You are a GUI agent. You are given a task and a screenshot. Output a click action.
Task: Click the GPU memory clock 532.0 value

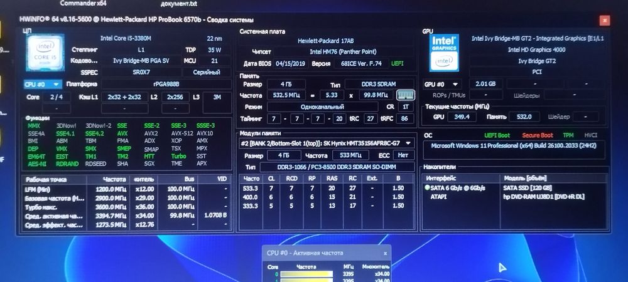tap(524, 117)
